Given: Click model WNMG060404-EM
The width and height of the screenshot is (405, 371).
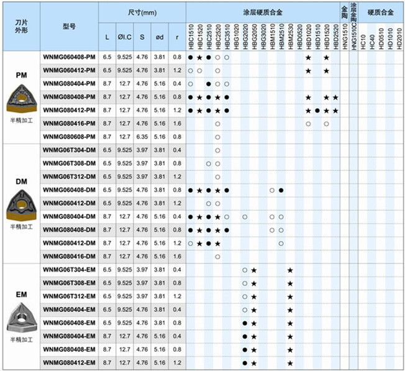Looking at the screenshot, I should click(x=69, y=309).
